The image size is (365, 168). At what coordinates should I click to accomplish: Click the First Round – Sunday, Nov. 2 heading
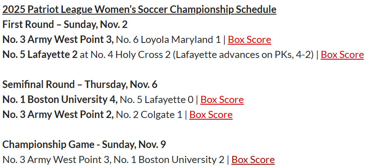(65, 25)
